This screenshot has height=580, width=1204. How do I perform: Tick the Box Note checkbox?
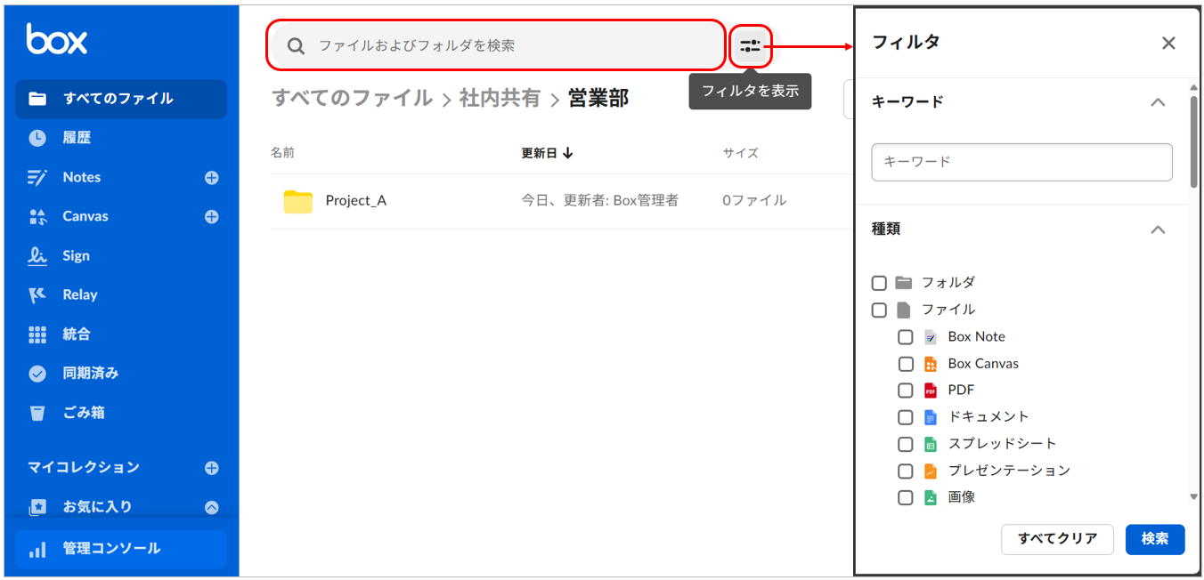tap(906, 337)
